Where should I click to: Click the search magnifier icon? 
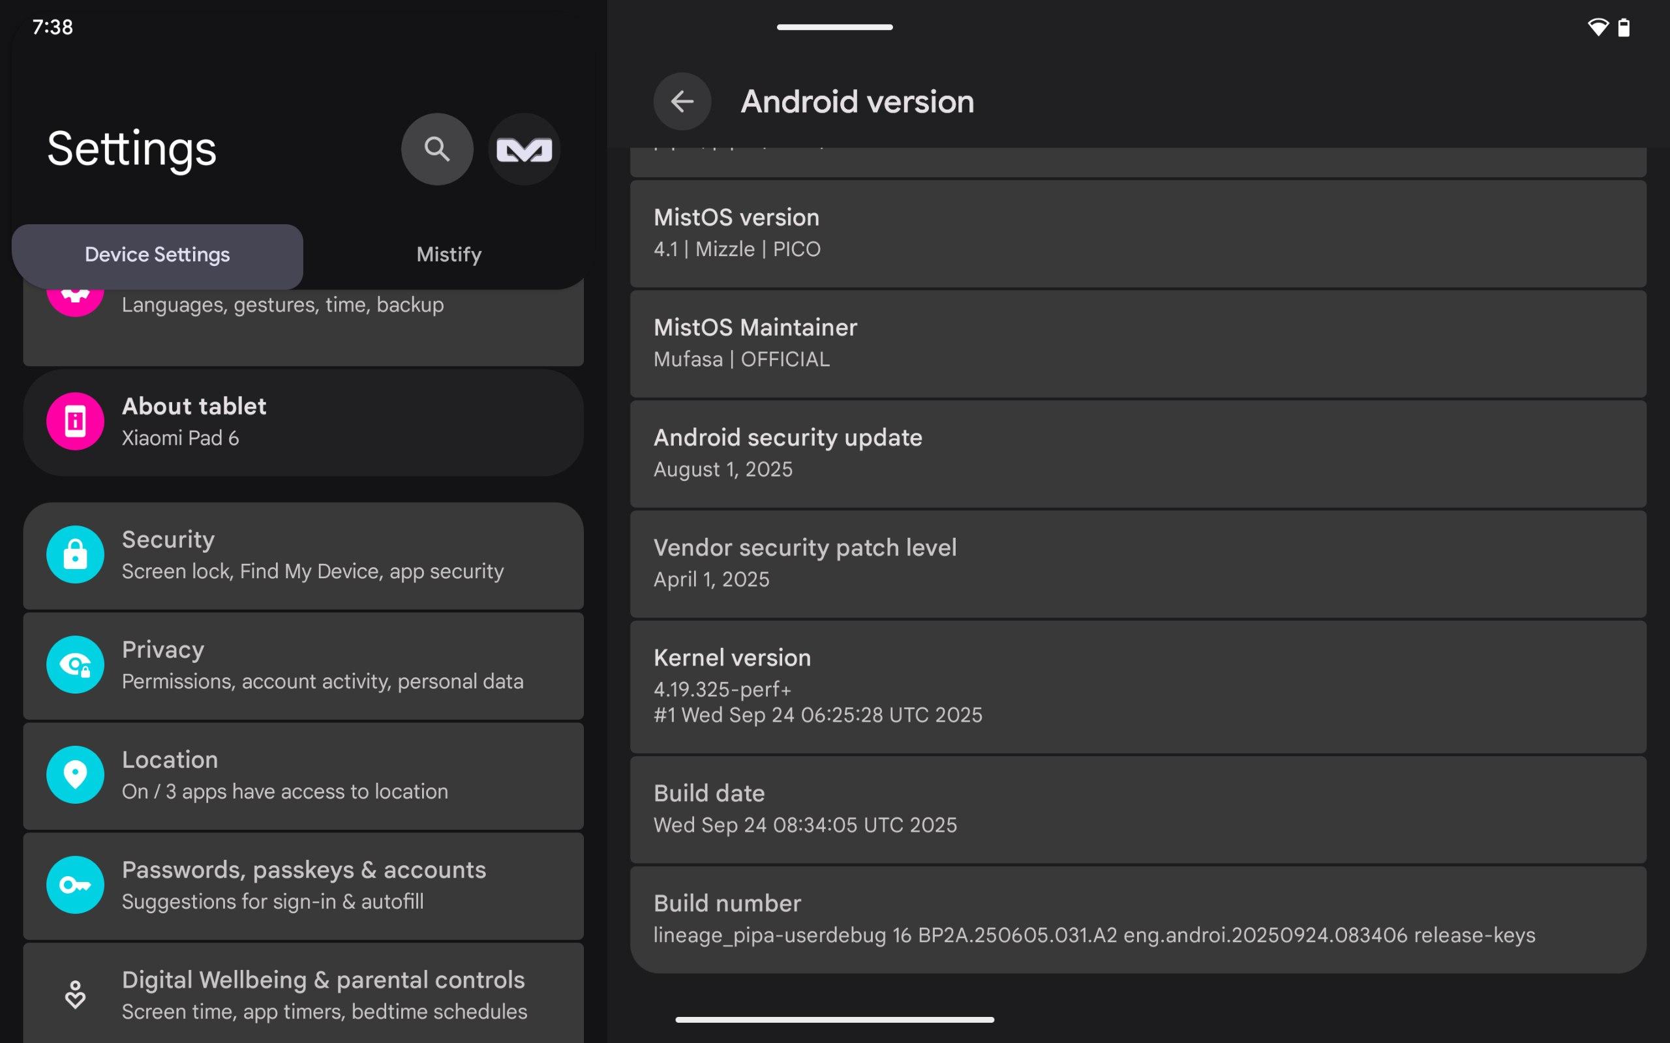click(x=437, y=149)
